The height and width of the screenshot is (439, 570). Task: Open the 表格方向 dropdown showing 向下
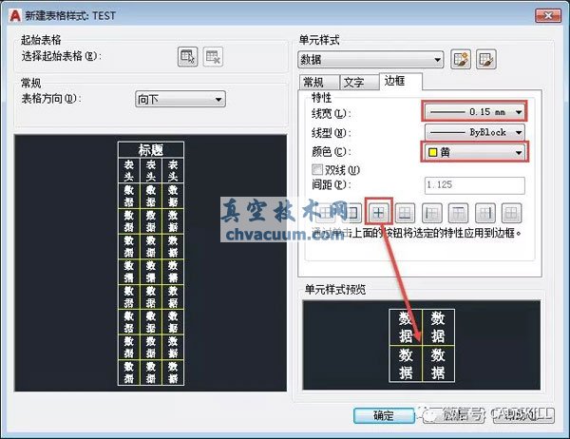(x=180, y=99)
